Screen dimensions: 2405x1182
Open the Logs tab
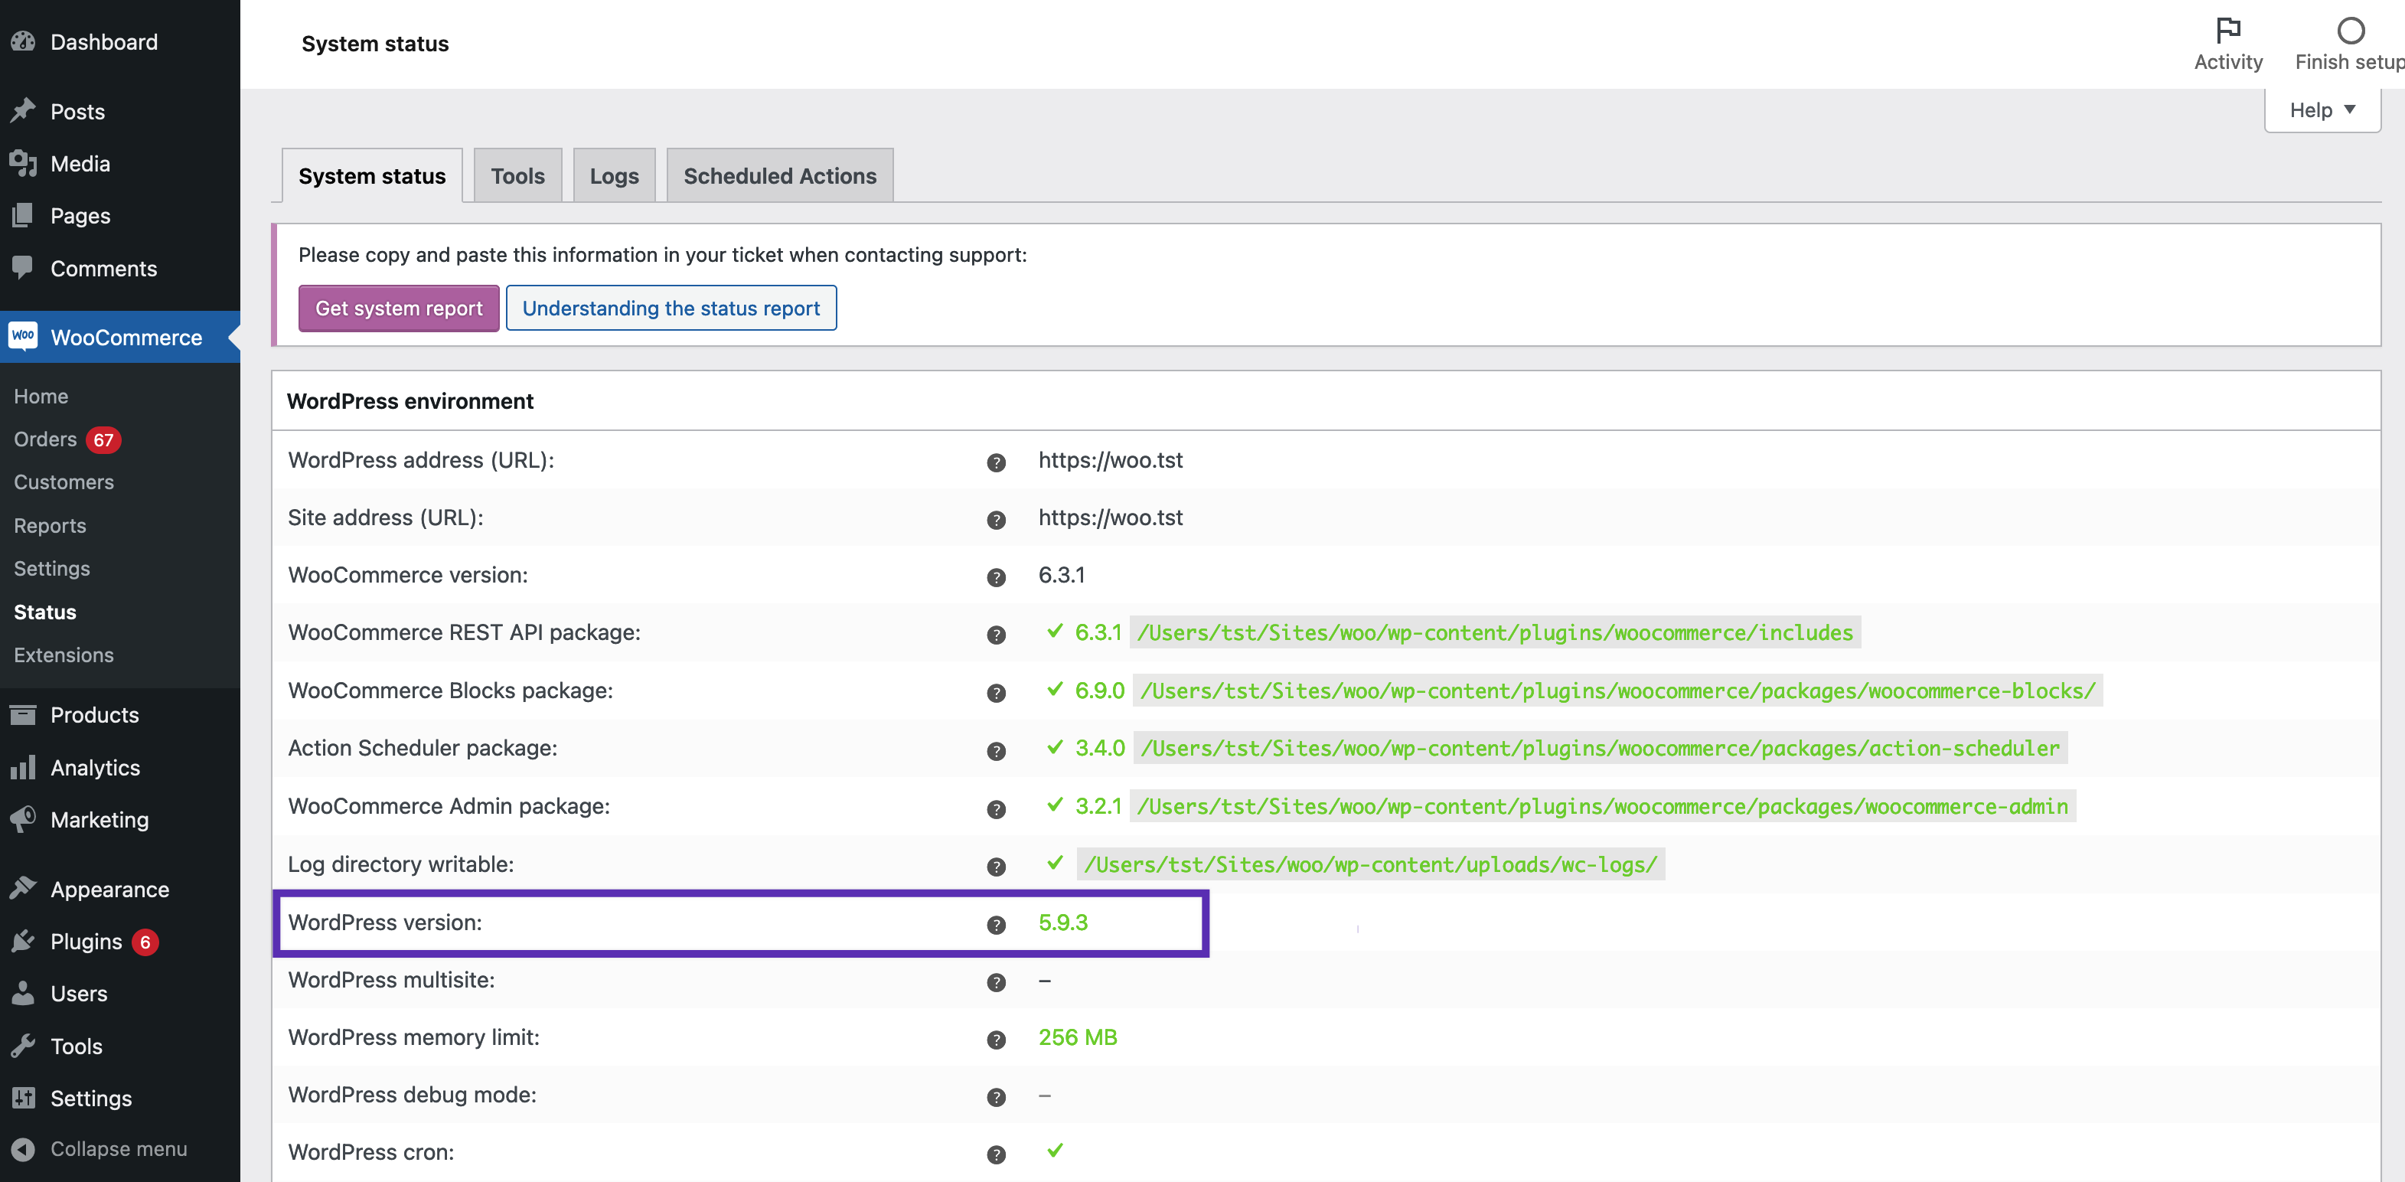pyautogui.click(x=613, y=175)
